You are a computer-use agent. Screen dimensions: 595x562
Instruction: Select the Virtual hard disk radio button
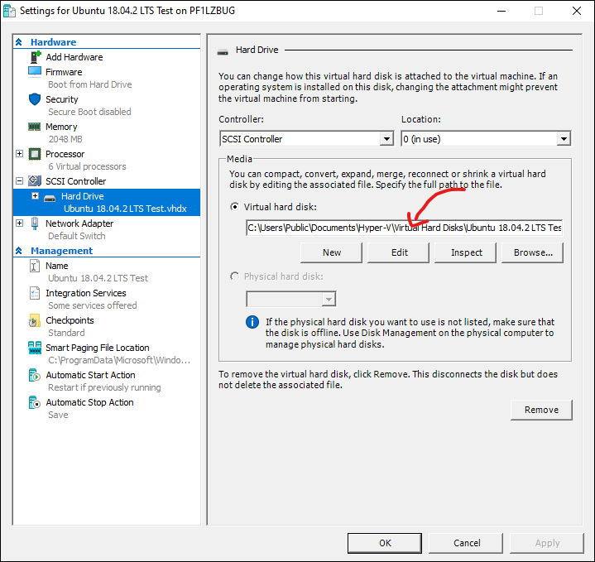[x=235, y=207]
